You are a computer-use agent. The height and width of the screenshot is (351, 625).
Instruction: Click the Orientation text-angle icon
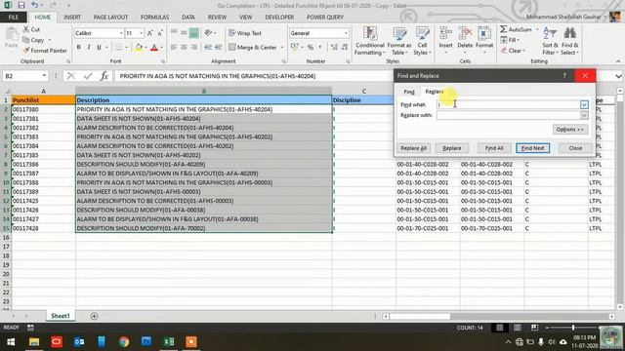(208, 33)
